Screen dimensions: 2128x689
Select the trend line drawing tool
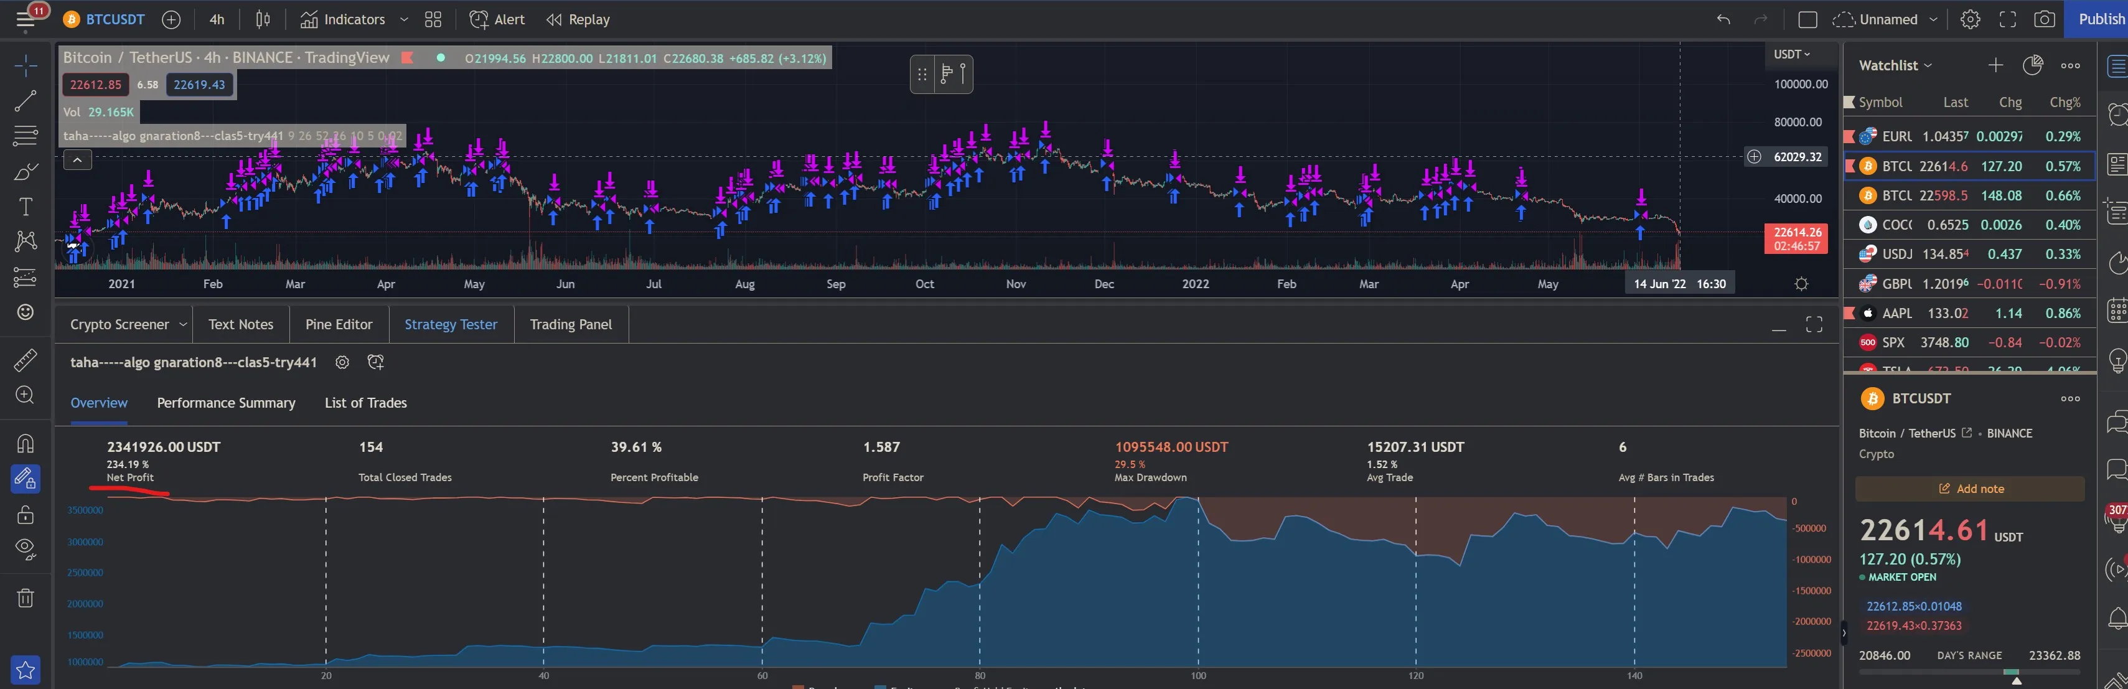coord(26,101)
